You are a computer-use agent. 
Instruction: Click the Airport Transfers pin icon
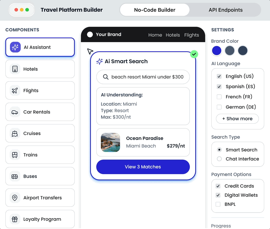(x=15, y=198)
